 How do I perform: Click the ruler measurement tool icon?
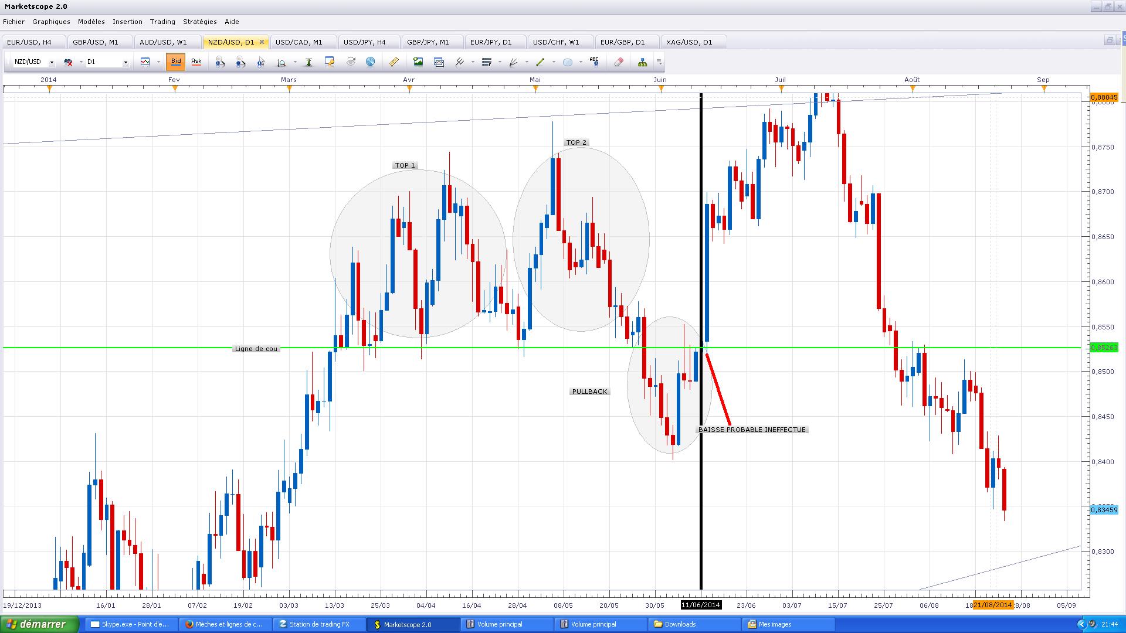[x=394, y=62]
